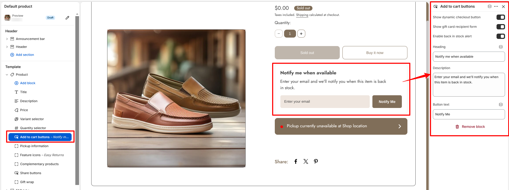The width and height of the screenshot is (509, 190).
Task: Click Remove block
Action: tap(470, 127)
